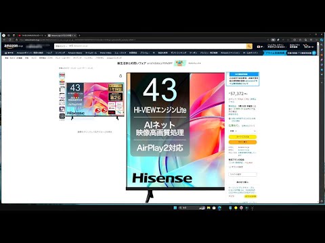Click the Edge Copilot sidebar icon

[322, 40]
